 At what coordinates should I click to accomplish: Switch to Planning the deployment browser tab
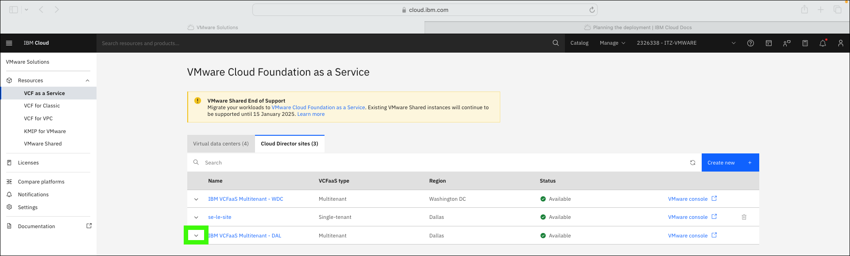point(637,27)
